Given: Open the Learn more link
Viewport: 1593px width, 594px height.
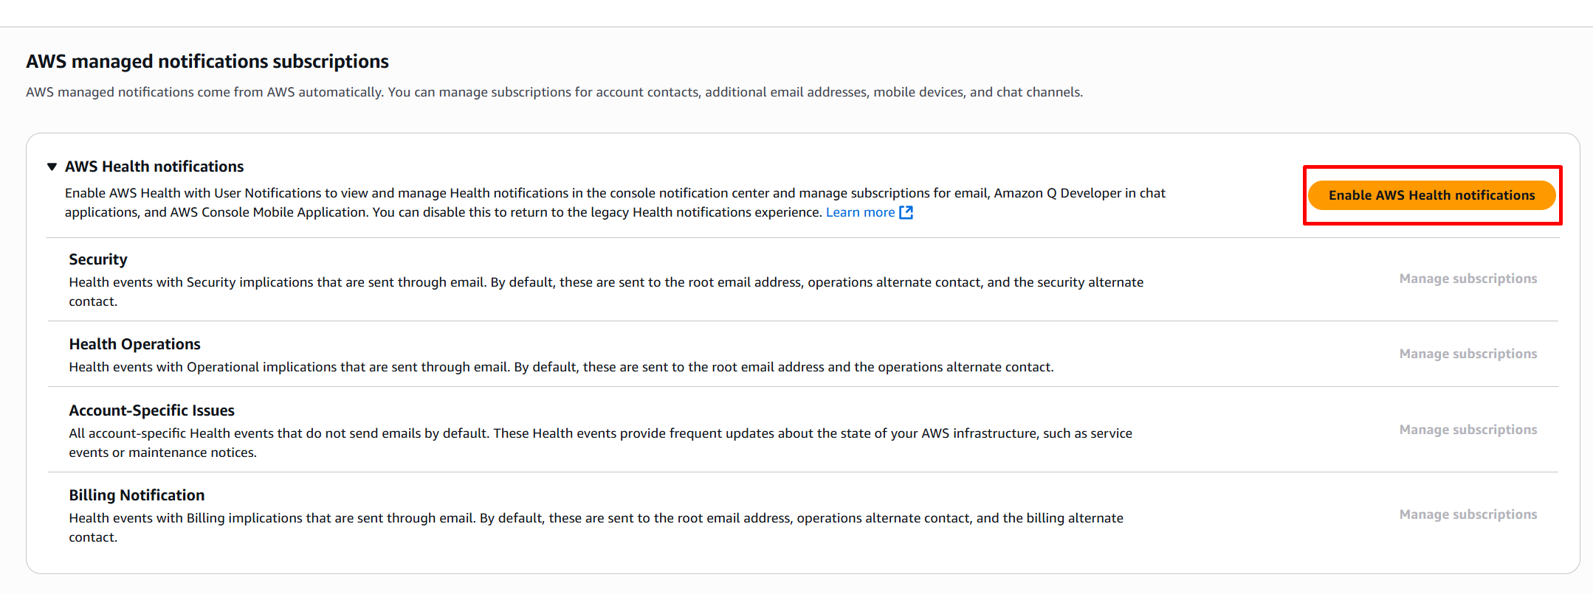Looking at the screenshot, I should [x=859, y=212].
